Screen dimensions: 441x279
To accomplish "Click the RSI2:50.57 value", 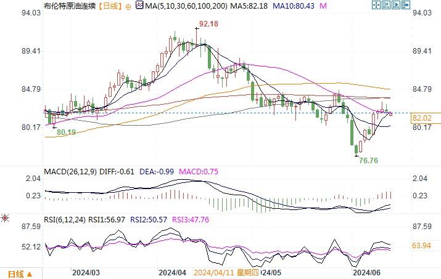I will pyautogui.click(x=149, y=220).
